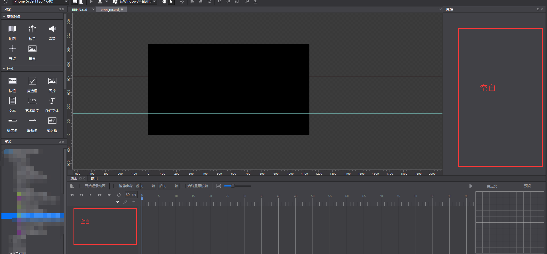Close the BRNN.csd tab

[x=93, y=9]
